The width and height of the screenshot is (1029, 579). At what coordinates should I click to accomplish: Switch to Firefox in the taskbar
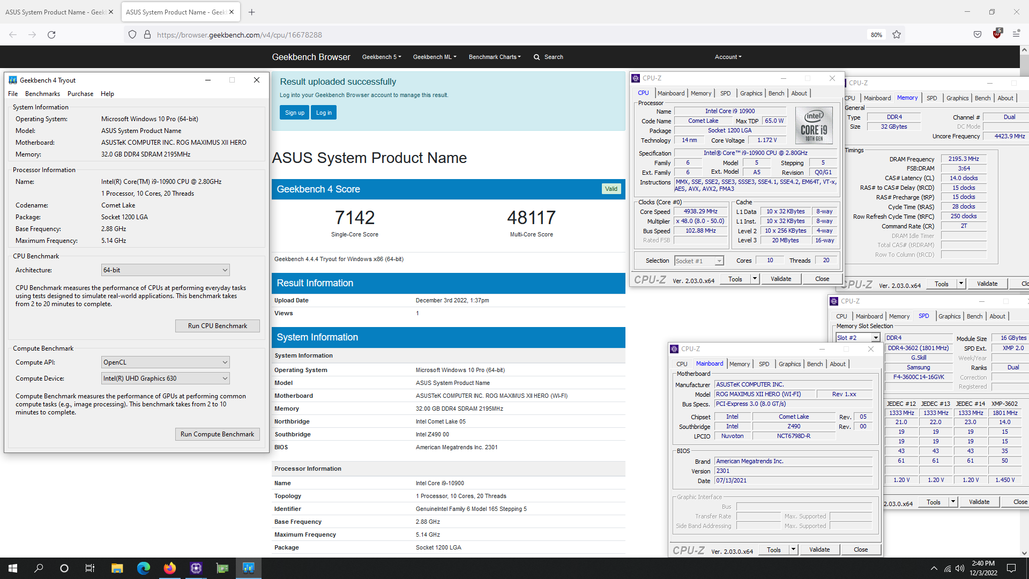click(x=169, y=568)
